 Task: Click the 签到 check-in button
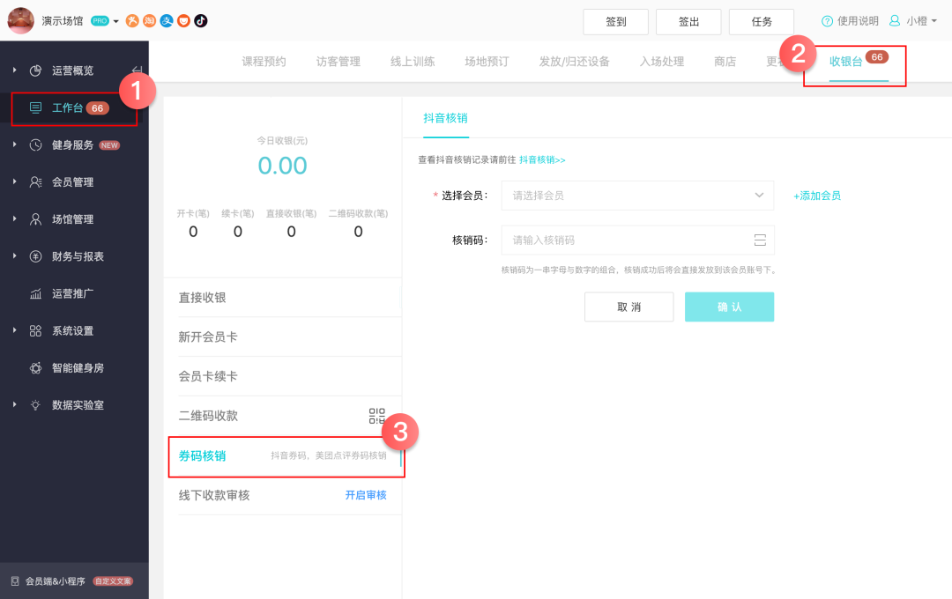point(615,22)
